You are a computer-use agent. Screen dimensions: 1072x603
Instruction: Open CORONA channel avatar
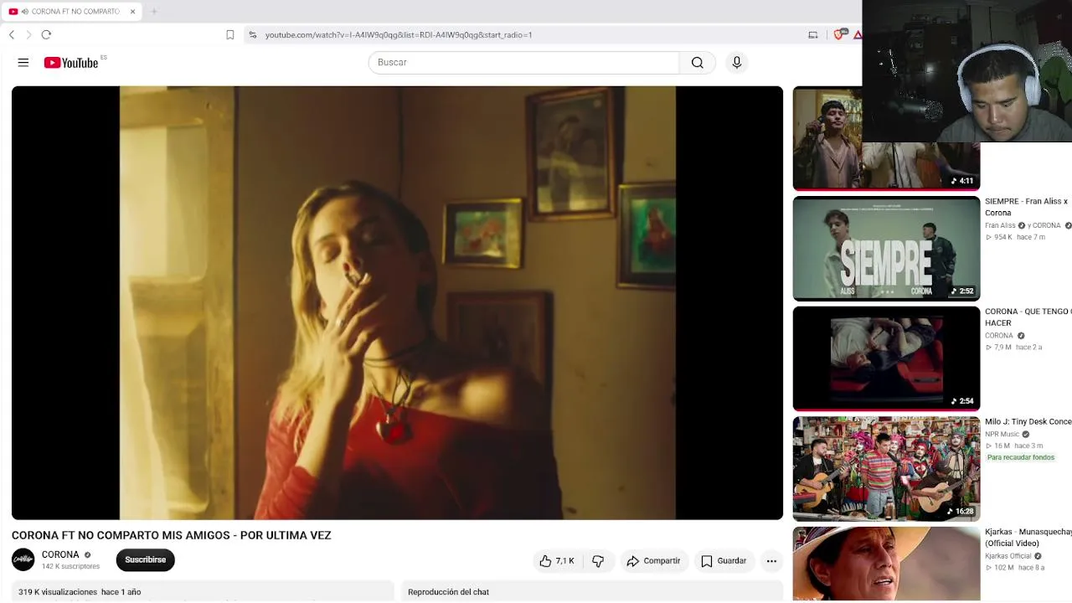tap(23, 559)
